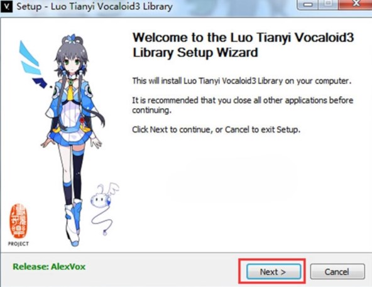Screen dimensions: 372x287
Task: Click the Luo Tianyi character artwork
Action: pyautogui.click(x=72, y=140)
